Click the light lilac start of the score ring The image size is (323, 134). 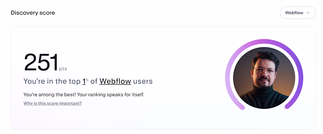241,107
